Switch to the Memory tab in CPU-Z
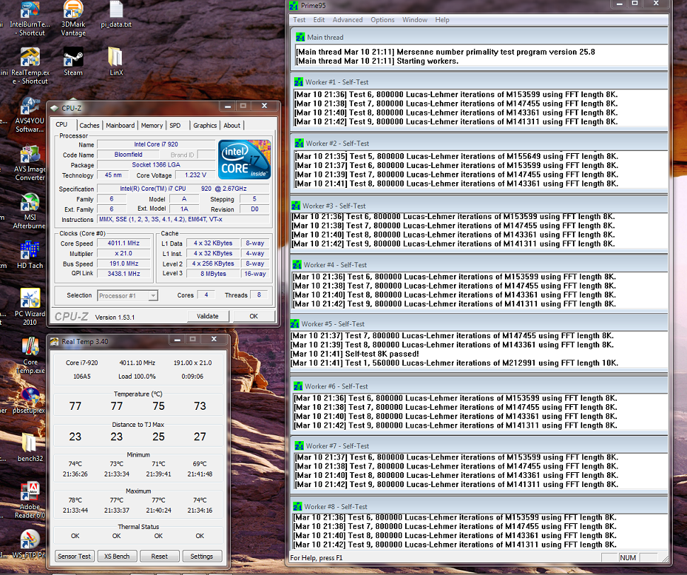The height and width of the screenshot is (575, 687). coord(152,125)
